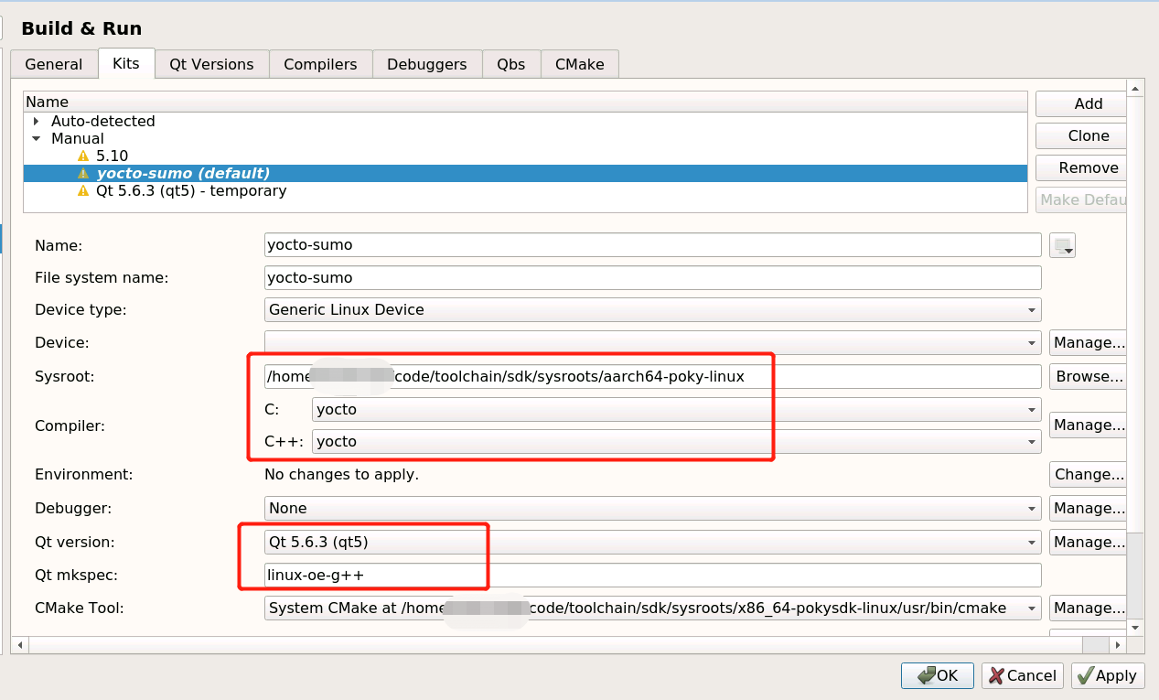Collapse the Manual kits group

point(35,138)
